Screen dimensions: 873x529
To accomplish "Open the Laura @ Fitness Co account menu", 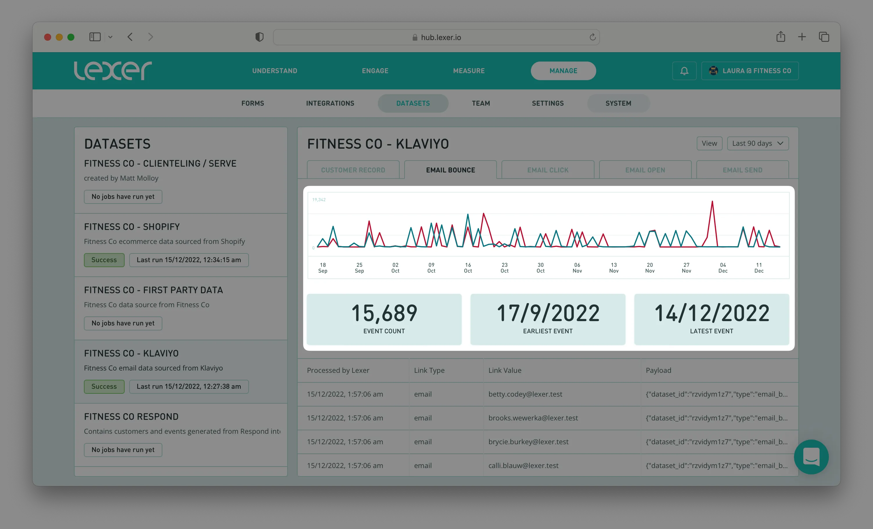I will (x=750, y=71).
